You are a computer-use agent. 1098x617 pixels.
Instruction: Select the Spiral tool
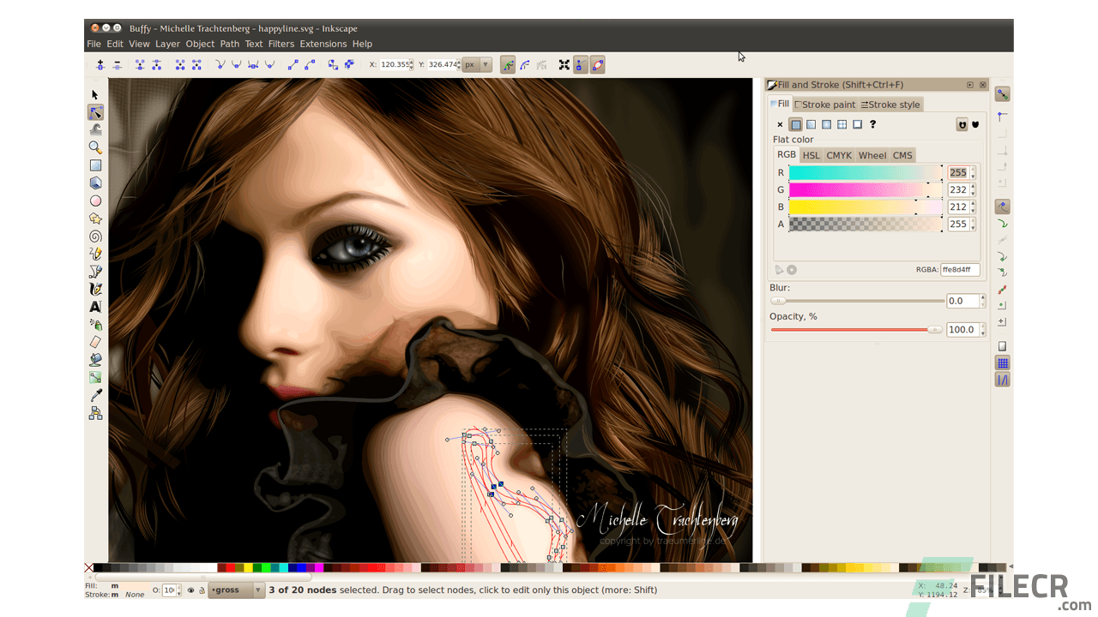tap(95, 236)
